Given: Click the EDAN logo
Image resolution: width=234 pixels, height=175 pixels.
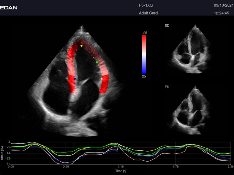Looking at the screenshot, I should pyautogui.click(x=9, y=8).
